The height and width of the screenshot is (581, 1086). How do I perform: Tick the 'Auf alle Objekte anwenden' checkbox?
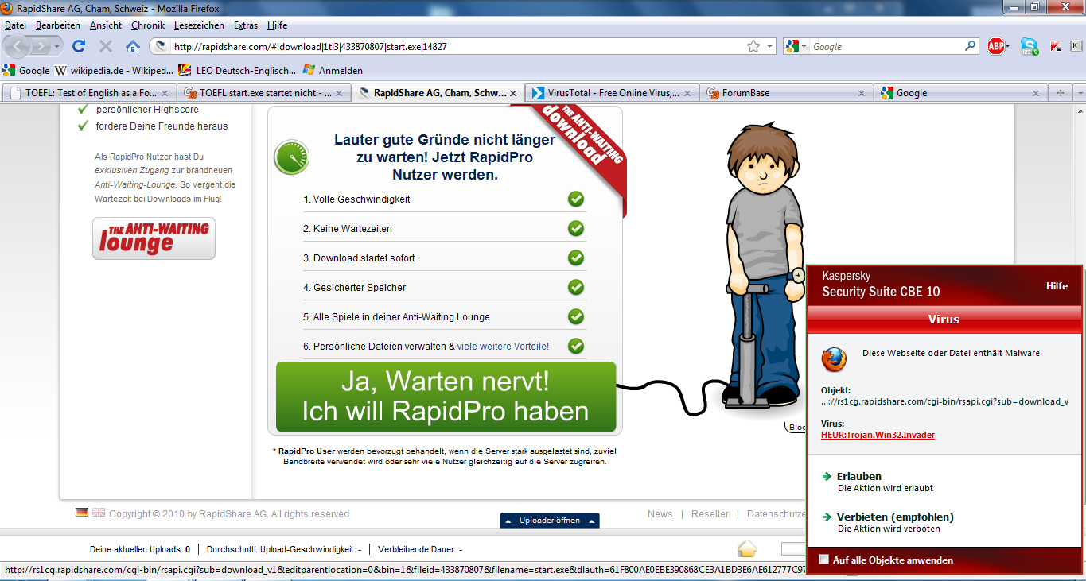pyautogui.click(x=824, y=560)
